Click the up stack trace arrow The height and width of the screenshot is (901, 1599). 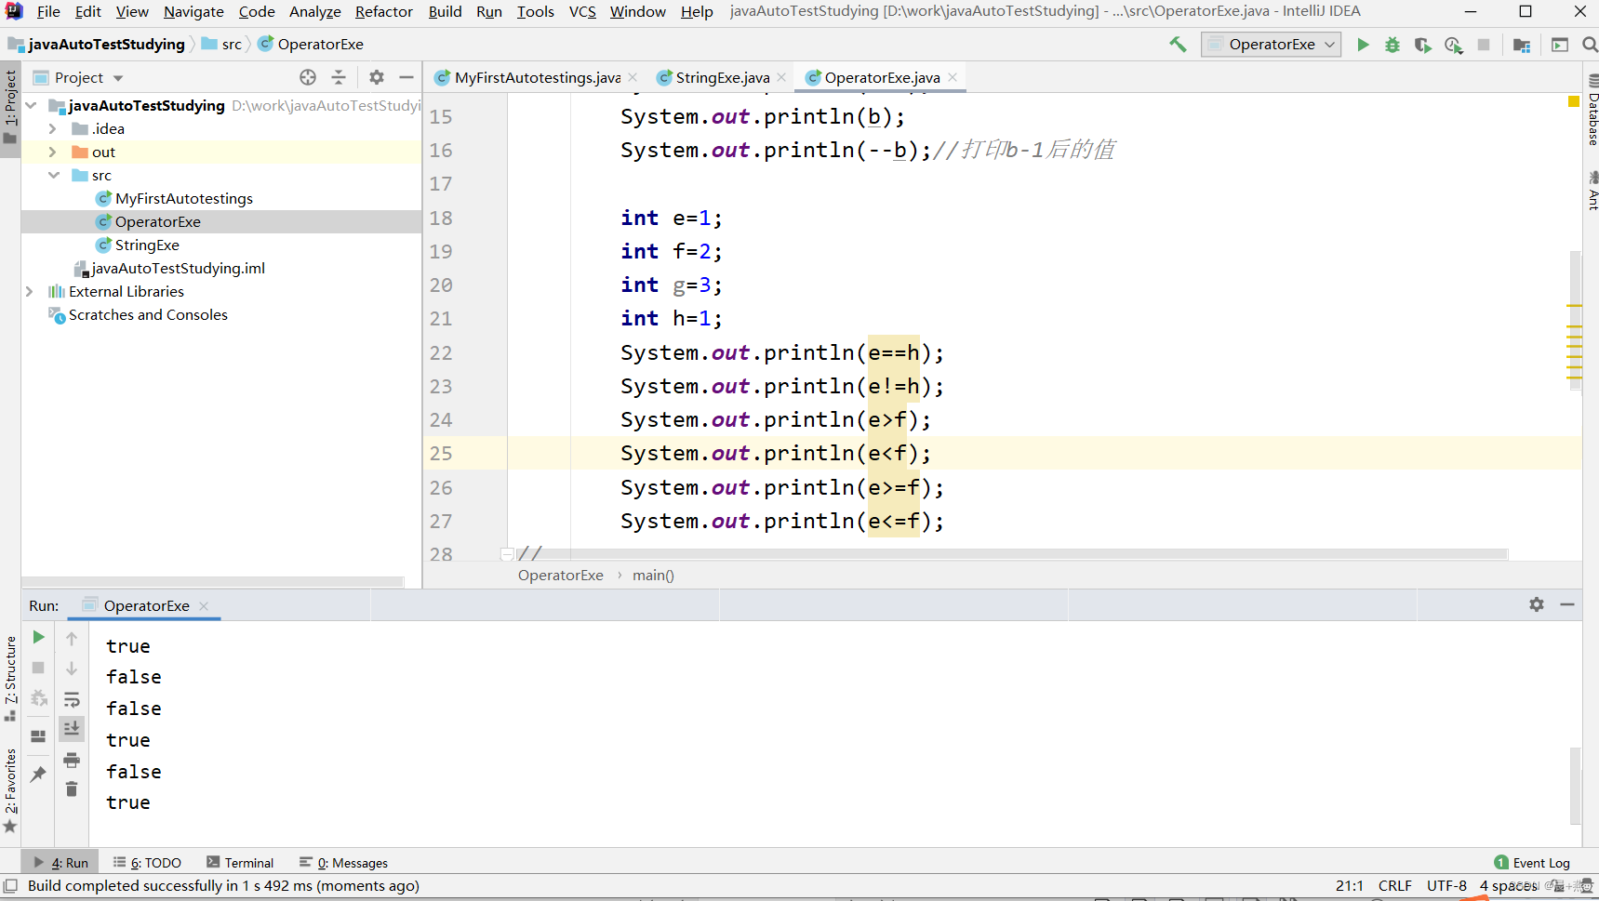pos(72,639)
